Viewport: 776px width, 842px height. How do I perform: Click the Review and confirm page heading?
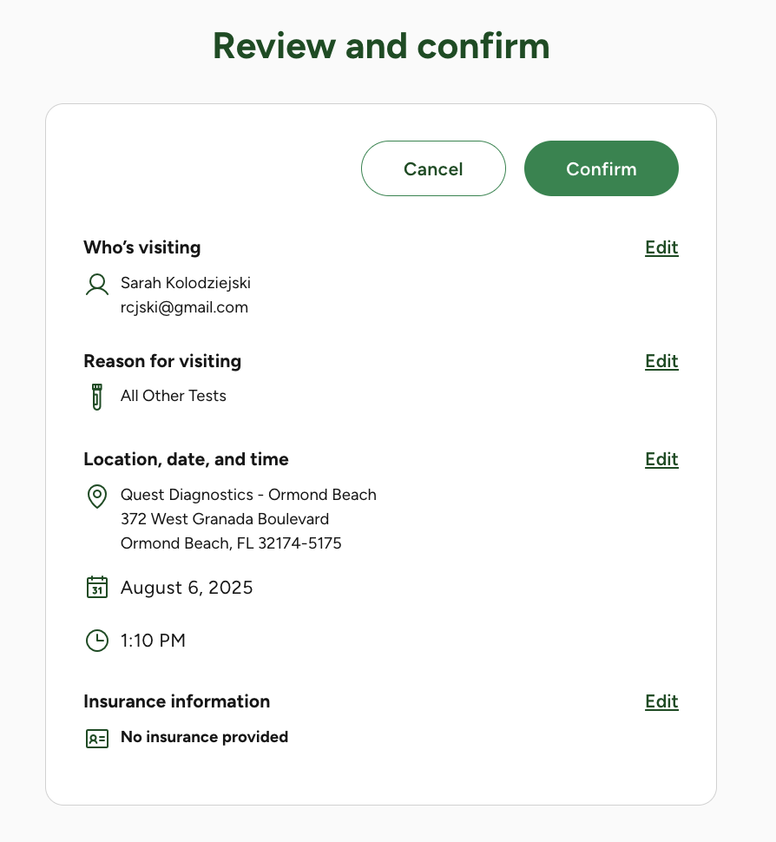coord(381,46)
